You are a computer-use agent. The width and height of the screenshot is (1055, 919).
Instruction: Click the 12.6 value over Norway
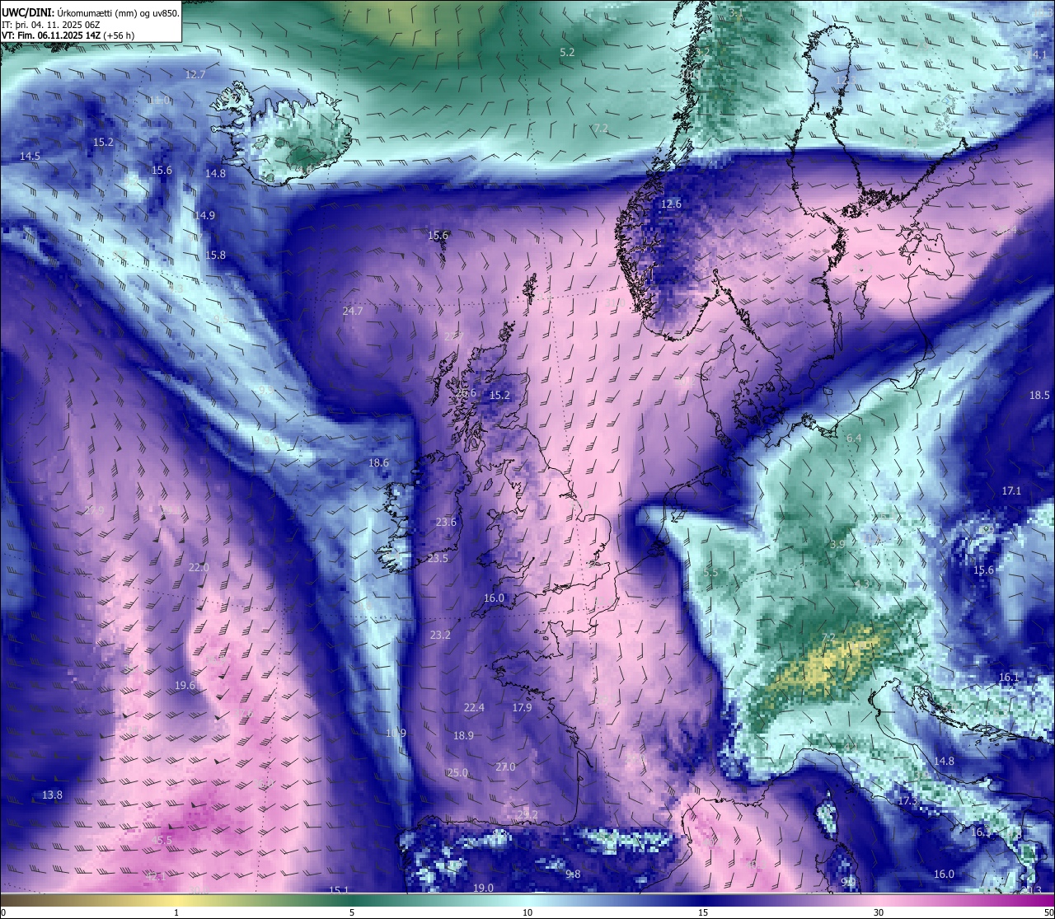click(x=671, y=204)
